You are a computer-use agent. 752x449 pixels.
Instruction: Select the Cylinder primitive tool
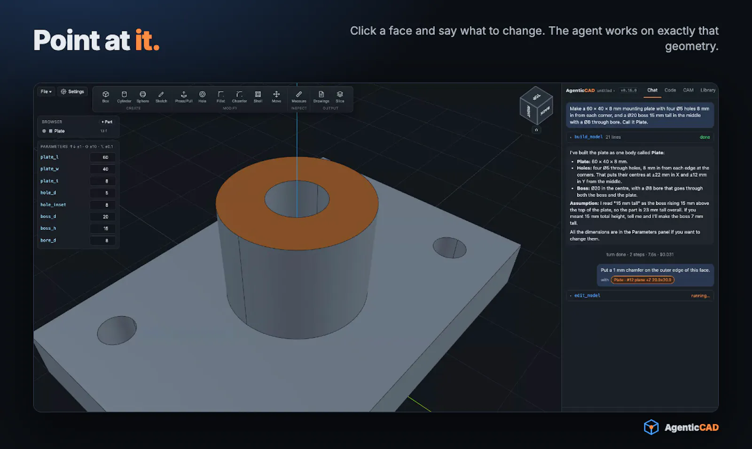(x=124, y=97)
